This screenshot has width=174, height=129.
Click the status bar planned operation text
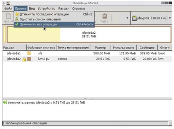click(25, 123)
